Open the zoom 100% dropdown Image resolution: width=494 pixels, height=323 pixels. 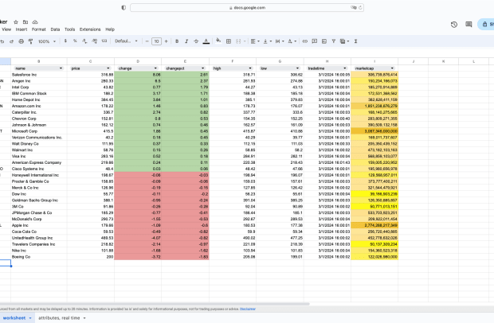[x=46, y=41]
